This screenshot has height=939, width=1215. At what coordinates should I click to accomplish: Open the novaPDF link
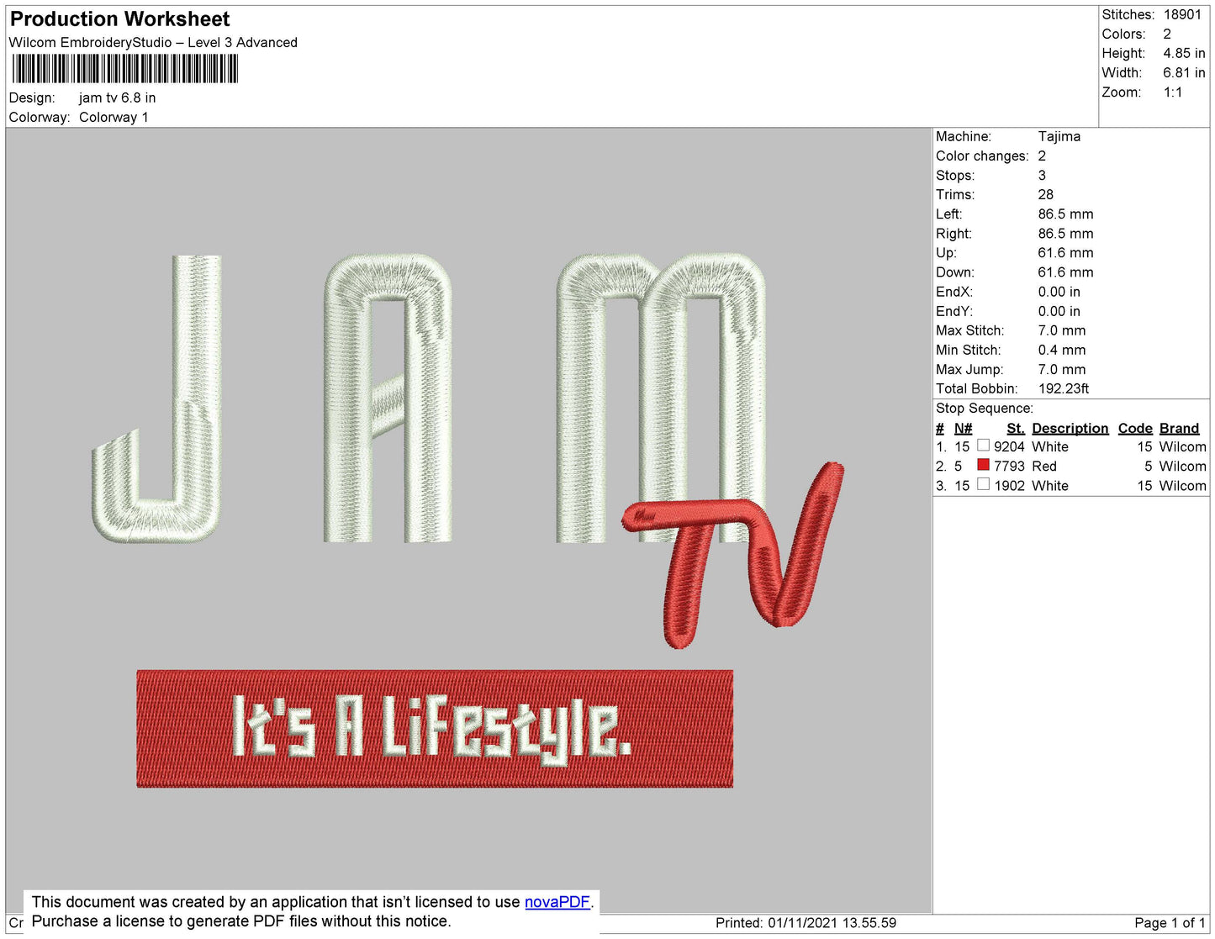[x=557, y=902]
